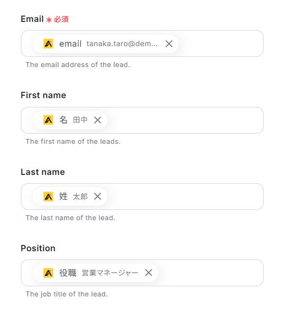
Task: Focus the empty area of the Position field
Action: 210,273
